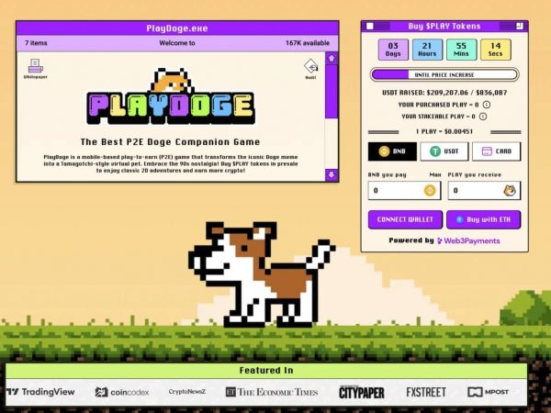This screenshot has height=413, width=551.
Task: Open the MPOST featured logo
Action: click(489, 392)
